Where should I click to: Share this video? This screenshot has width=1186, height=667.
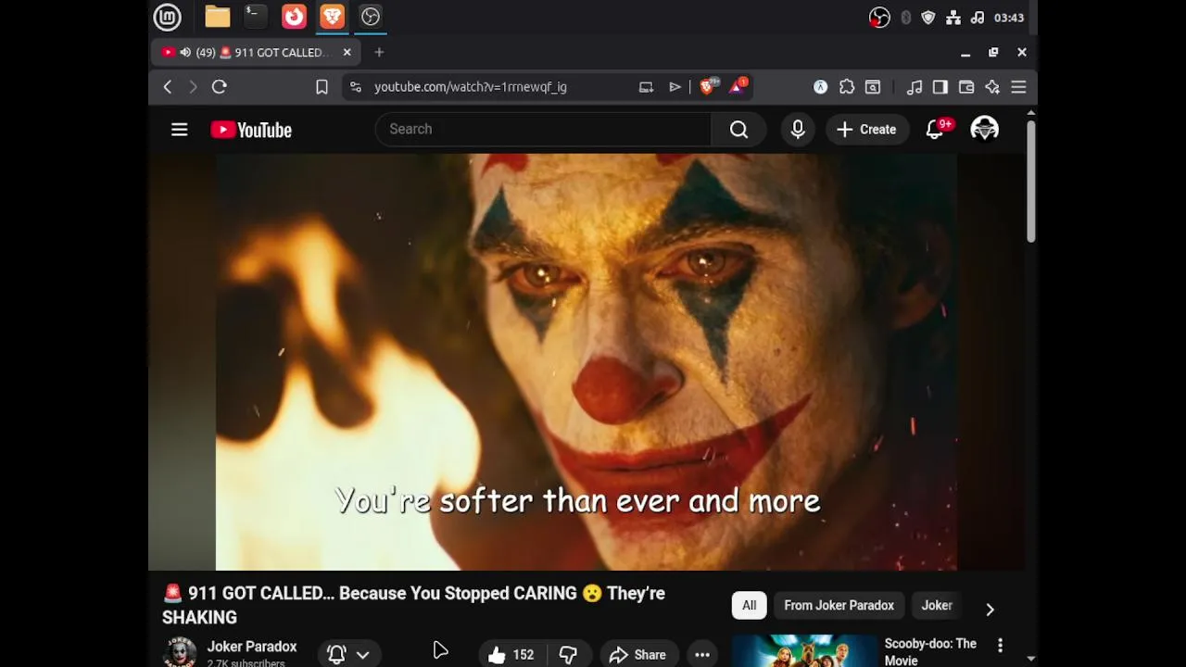click(637, 655)
